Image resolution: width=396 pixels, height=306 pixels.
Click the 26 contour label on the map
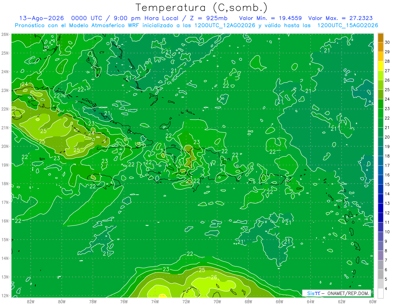214,277
